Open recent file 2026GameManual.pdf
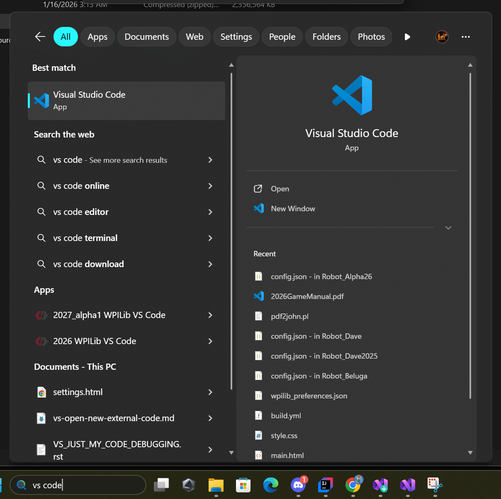Screen dimensions: 501x499 click(x=307, y=297)
